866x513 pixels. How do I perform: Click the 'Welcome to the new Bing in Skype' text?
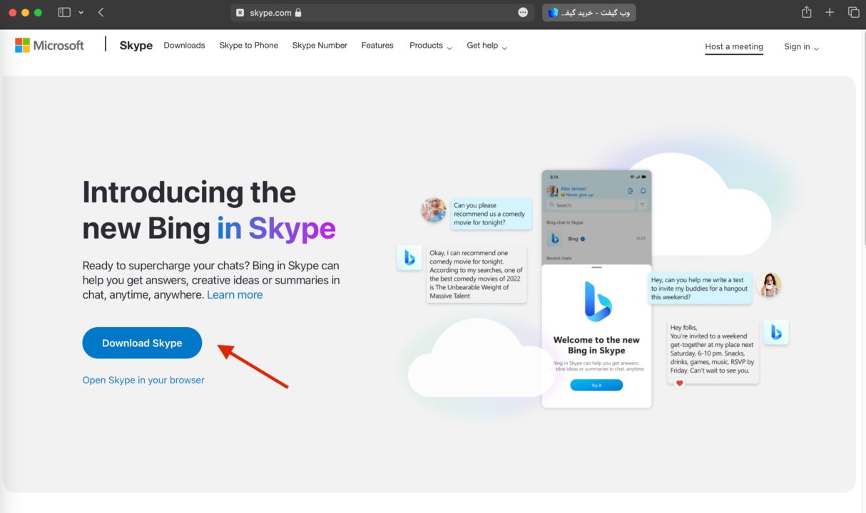[596, 345]
